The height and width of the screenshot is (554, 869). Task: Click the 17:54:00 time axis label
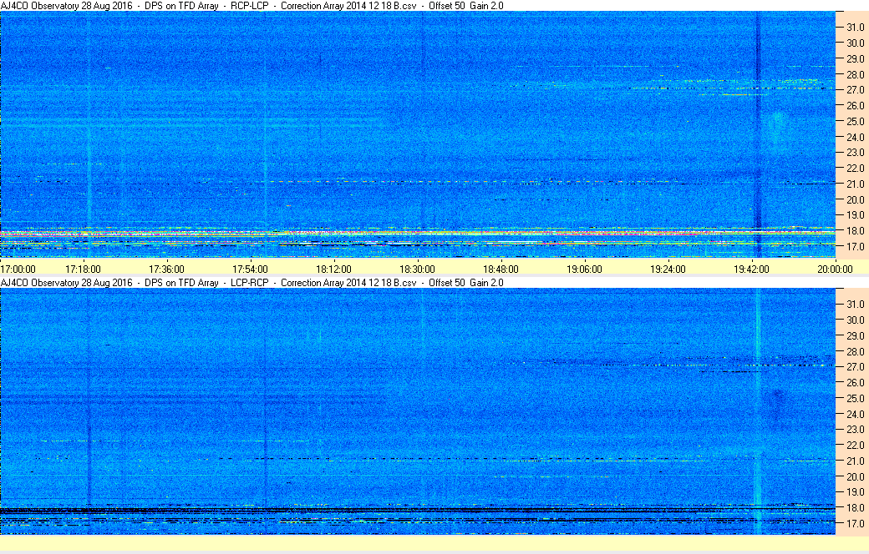pos(250,269)
